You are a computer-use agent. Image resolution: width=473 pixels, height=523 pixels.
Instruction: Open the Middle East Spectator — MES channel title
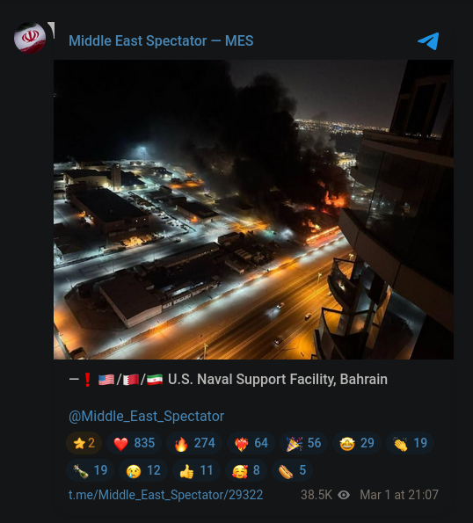pyautogui.click(x=161, y=41)
